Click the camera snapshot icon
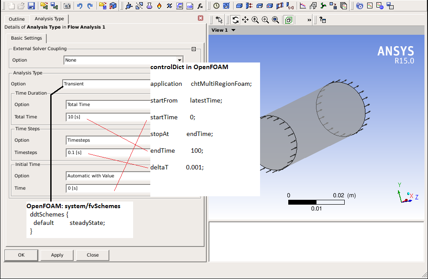This screenshot has height=279, width=428. tap(67, 5)
